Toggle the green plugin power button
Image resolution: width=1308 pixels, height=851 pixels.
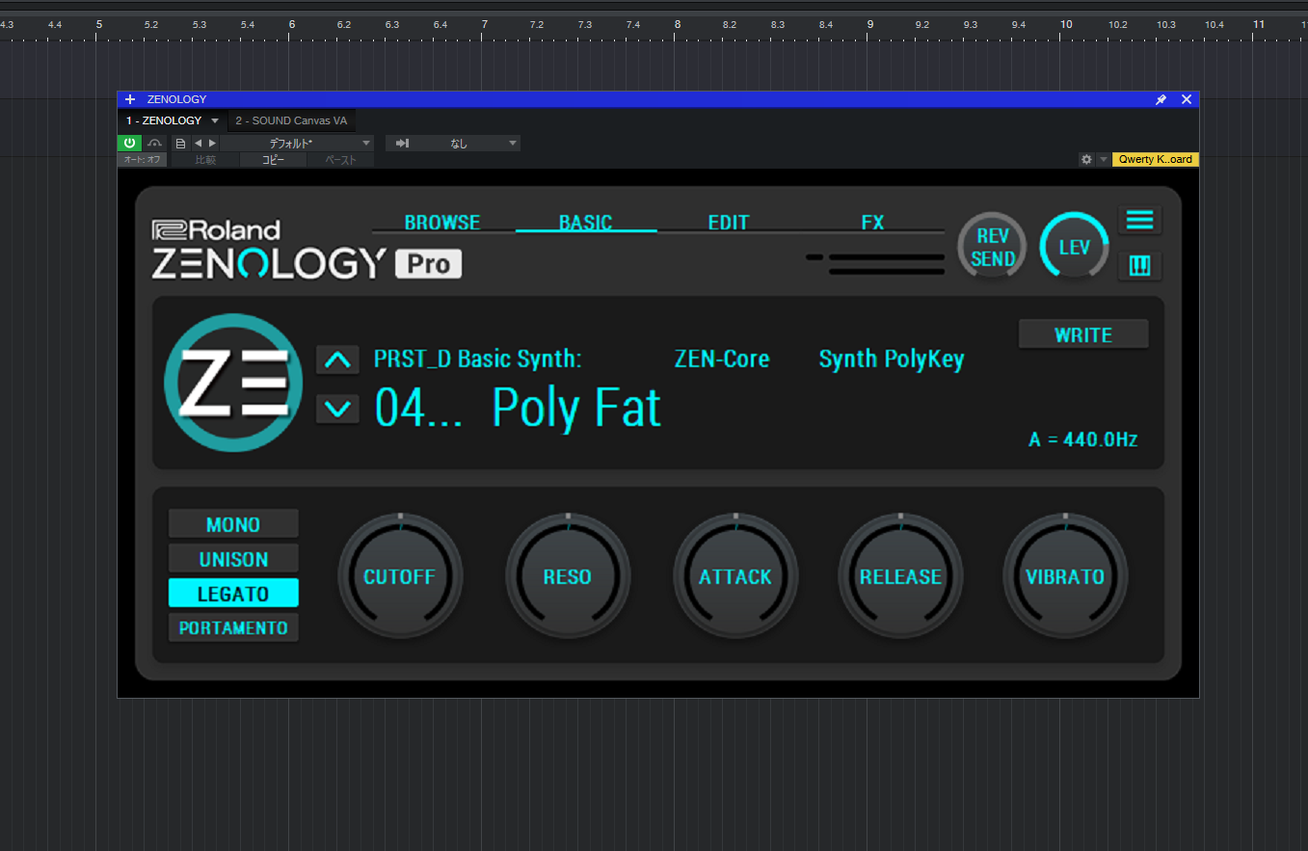(129, 144)
